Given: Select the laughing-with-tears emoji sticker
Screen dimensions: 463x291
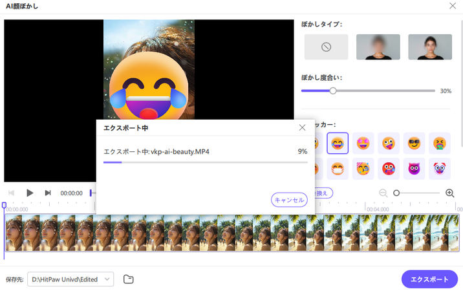Looking at the screenshot, I should [x=338, y=144].
